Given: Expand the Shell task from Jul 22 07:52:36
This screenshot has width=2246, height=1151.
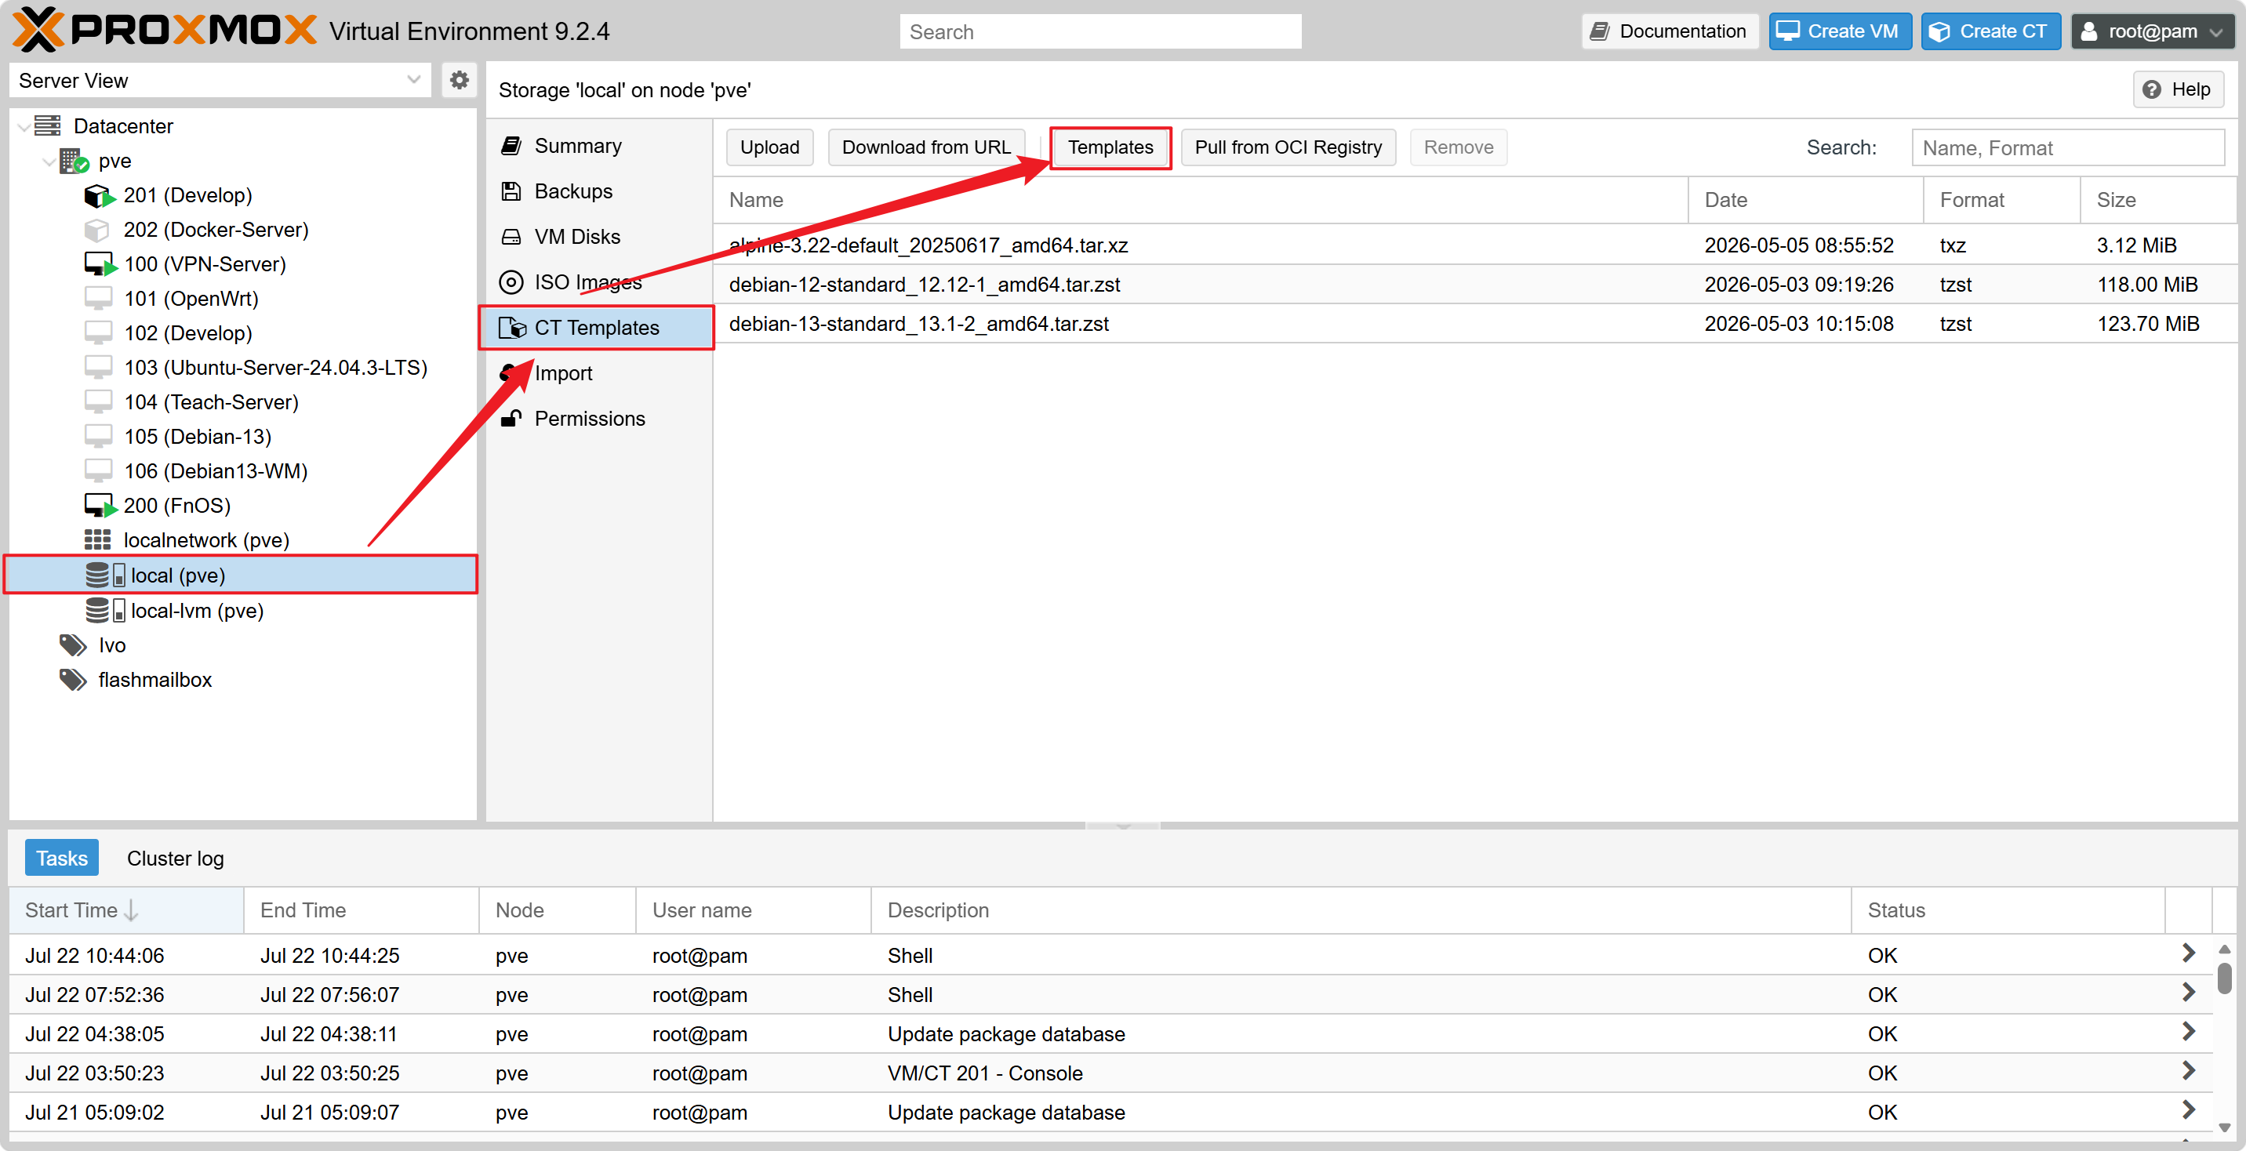Looking at the screenshot, I should click(2189, 993).
